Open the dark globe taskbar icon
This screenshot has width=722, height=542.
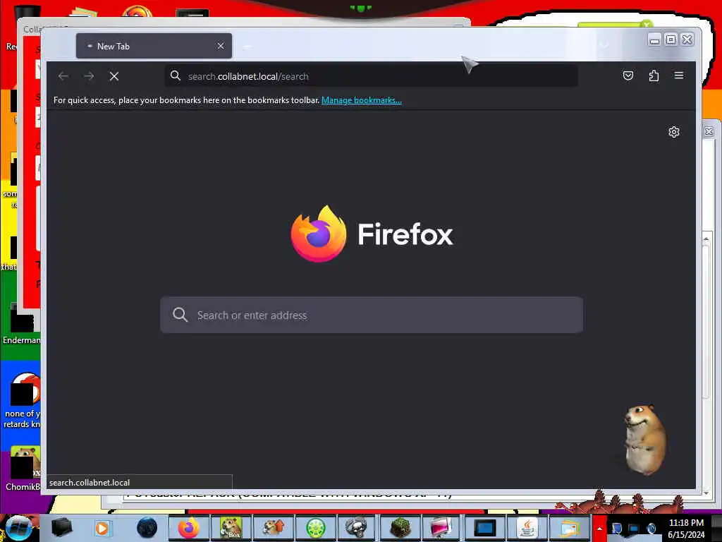click(x=147, y=528)
